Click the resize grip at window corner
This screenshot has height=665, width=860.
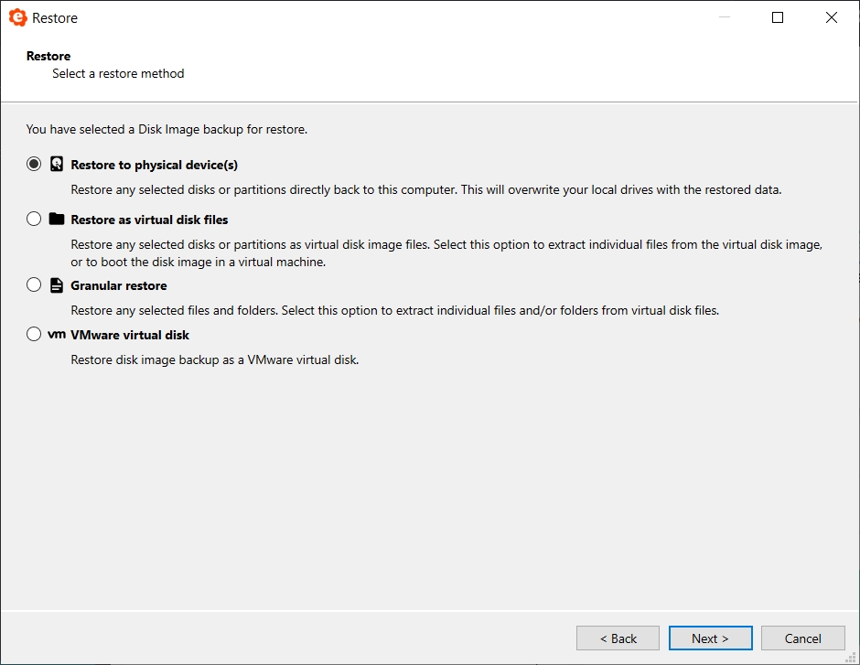point(851,657)
